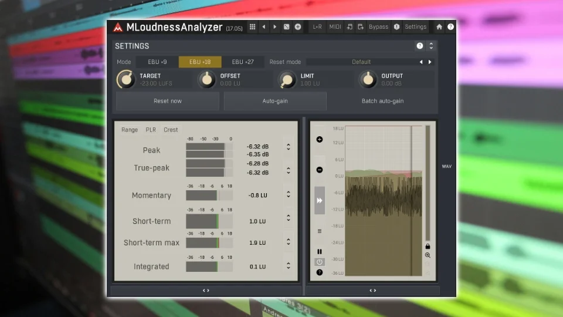
Task: Click the A/B preset switch icon
Action: (350, 26)
